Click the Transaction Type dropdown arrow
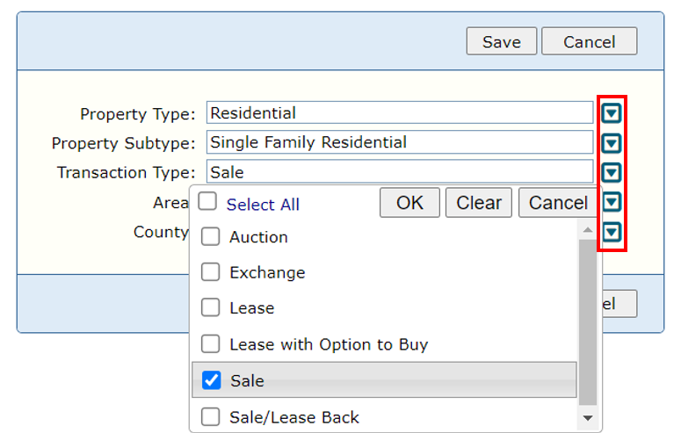Viewport: 681px width, 433px height. (612, 173)
